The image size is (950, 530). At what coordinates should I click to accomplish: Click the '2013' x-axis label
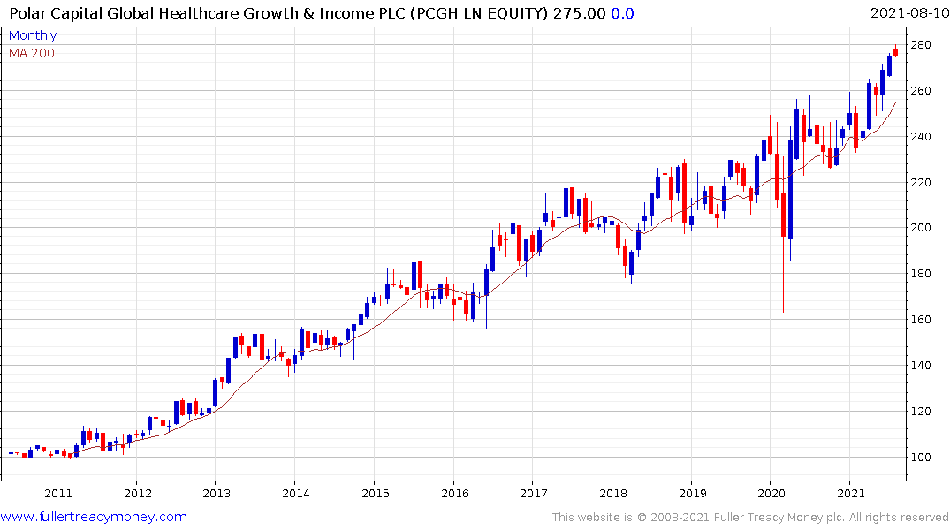click(x=217, y=493)
